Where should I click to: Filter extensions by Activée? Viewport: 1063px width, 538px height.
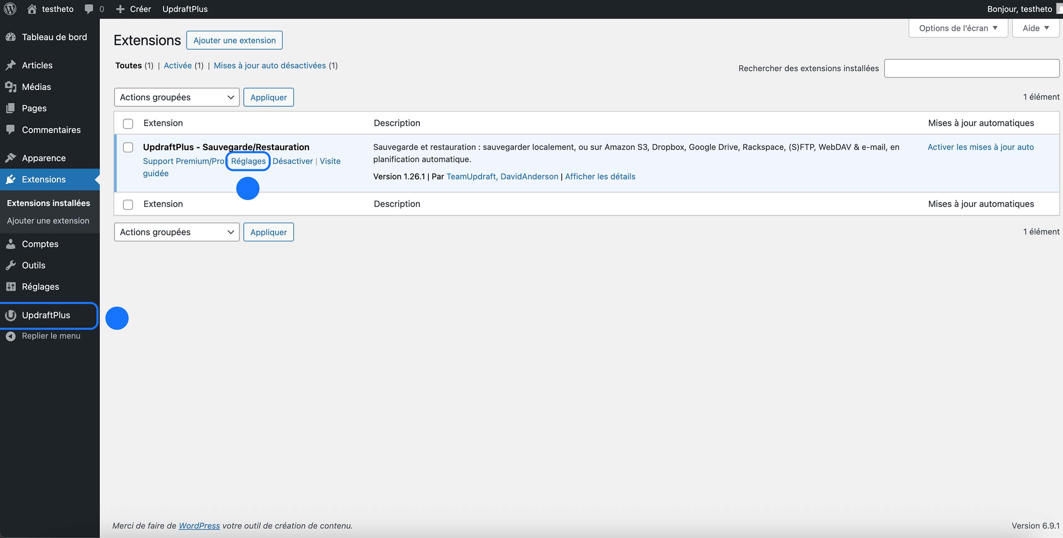coord(177,65)
